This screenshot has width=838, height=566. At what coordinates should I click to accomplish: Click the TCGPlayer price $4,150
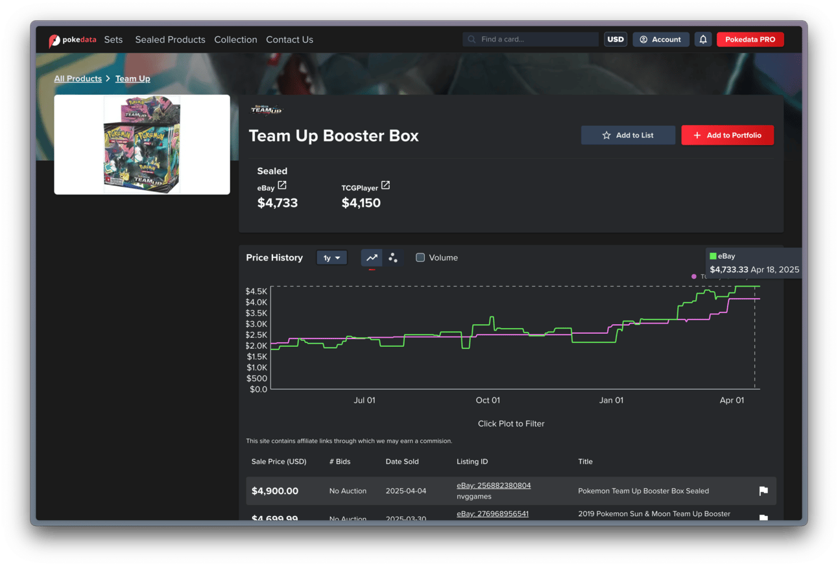[x=361, y=203]
